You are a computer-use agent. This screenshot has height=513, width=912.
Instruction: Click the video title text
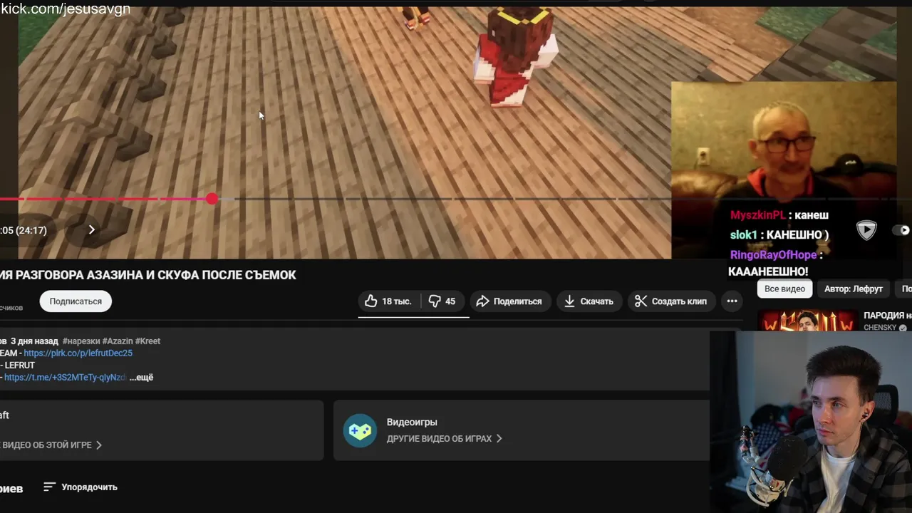click(x=148, y=275)
